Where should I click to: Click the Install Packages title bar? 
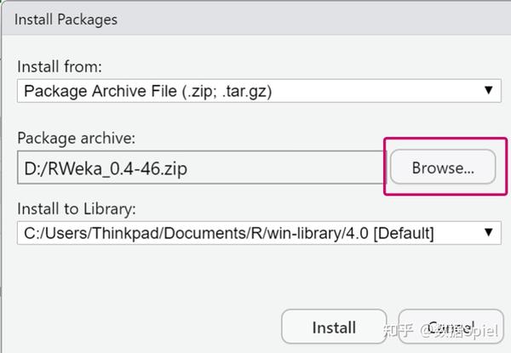255,18
